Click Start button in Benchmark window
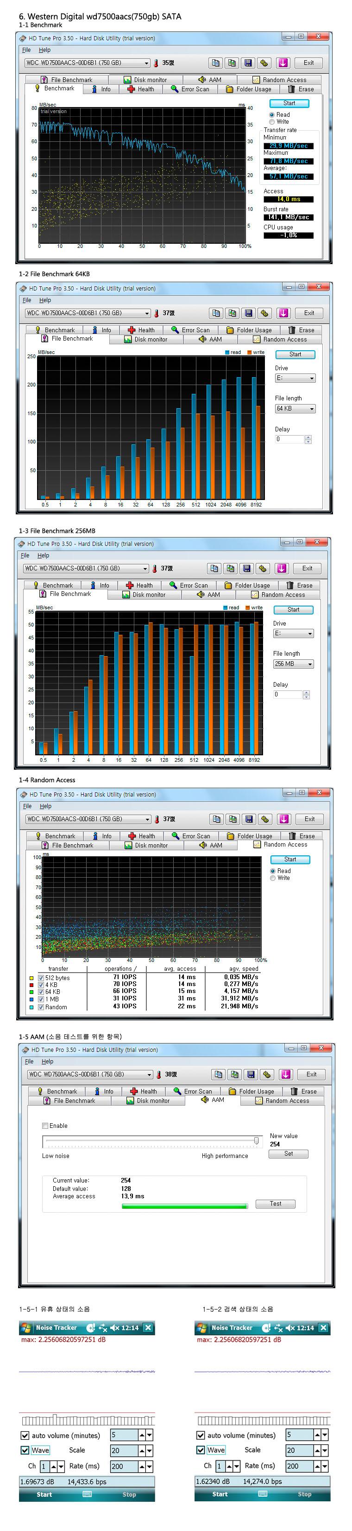Image resolution: width=352 pixels, height=1531 pixels. pos(289,103)
